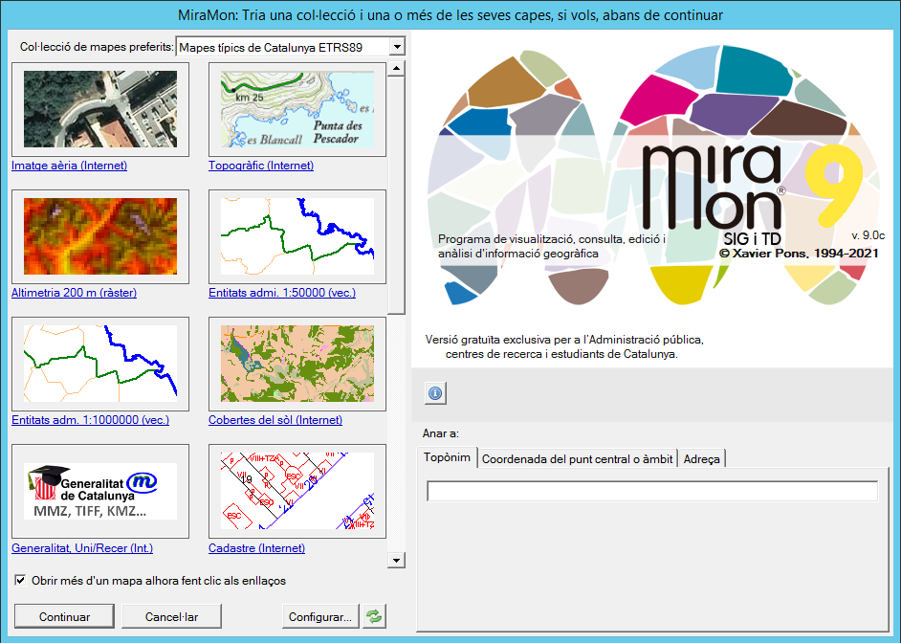This screenshot has height=643, width=901.
Task: Click the Cancel·lar button
Action: coord(172,616)
